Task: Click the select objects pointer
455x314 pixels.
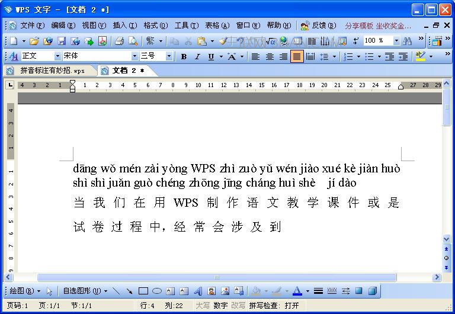Action: [x=49, y=291]
